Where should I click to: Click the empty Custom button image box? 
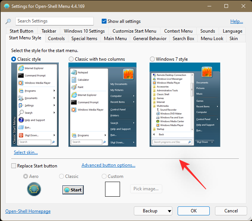pos(112,189)
